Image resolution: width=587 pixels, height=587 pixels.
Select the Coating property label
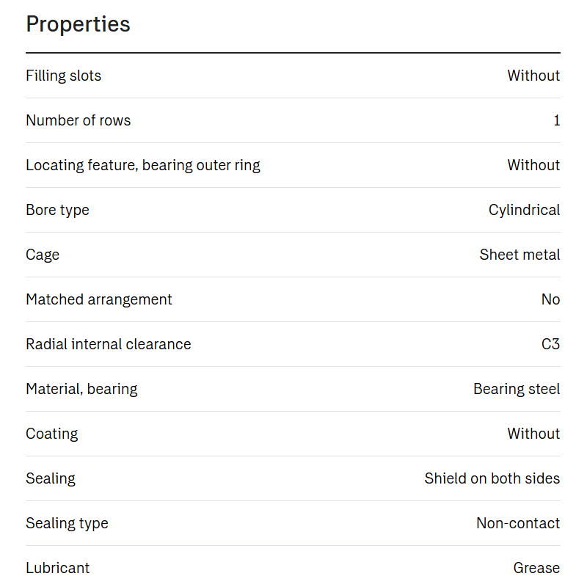pyautogui.click(x=52, y=434)
